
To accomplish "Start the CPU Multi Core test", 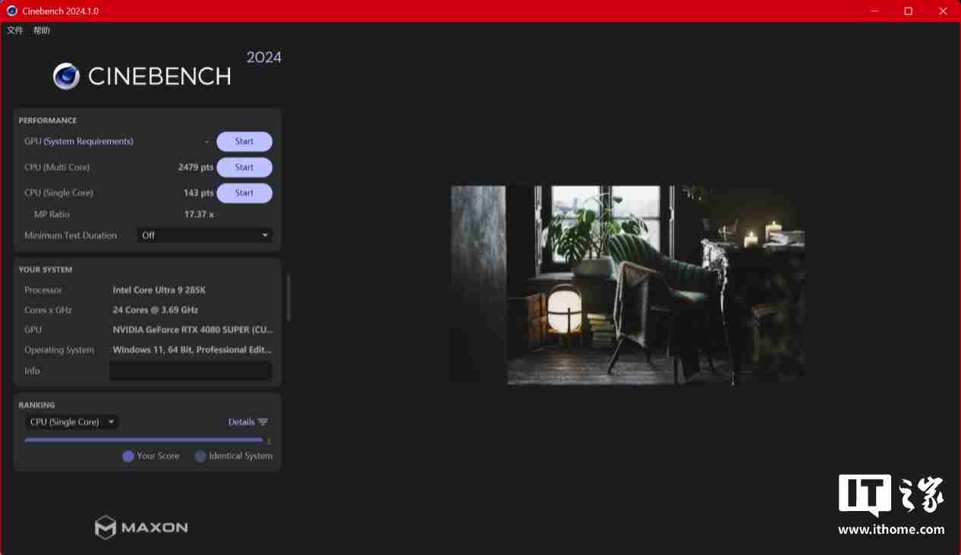I will (x=244, y=168).
